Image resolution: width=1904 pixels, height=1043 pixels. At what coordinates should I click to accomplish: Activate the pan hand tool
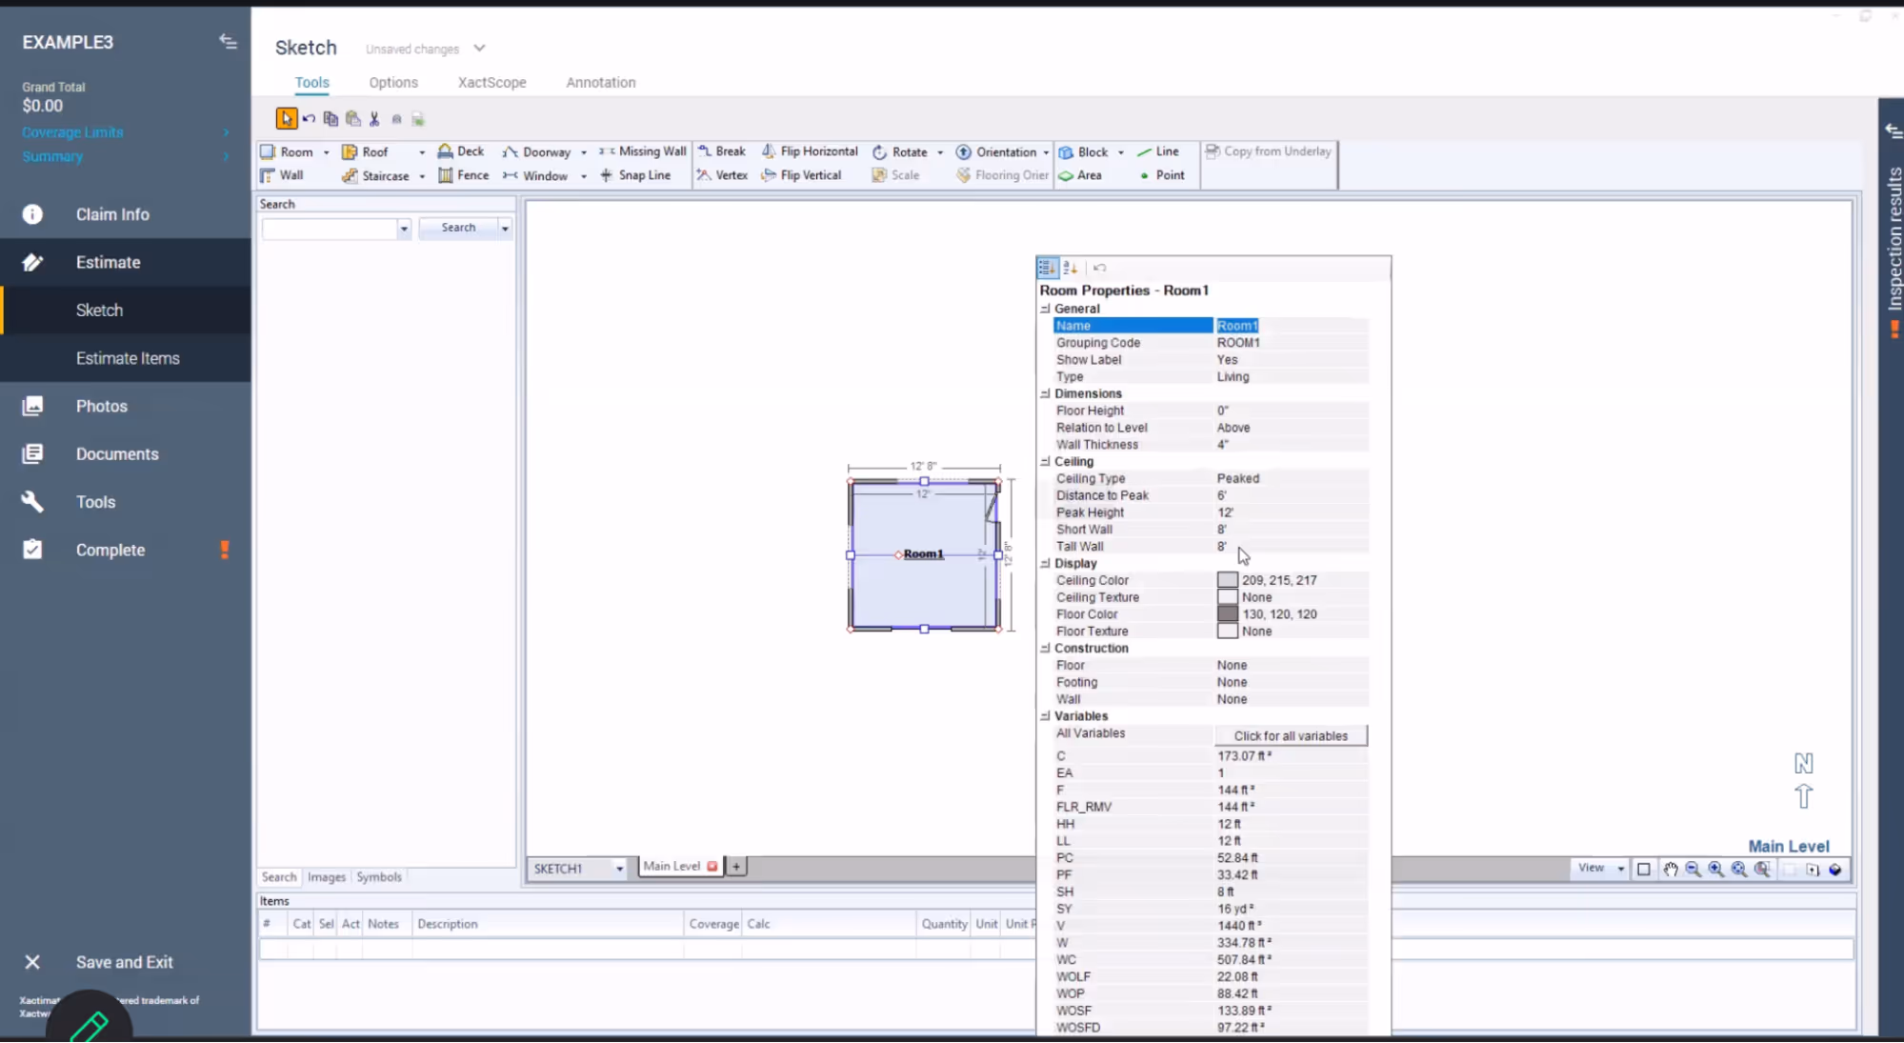(x=1671, y=869)
